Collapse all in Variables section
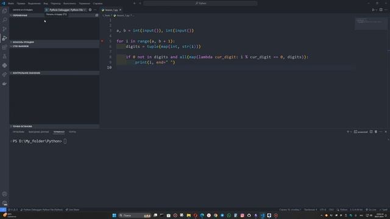The height and width of the screenshot is (219, 390). 96,15
